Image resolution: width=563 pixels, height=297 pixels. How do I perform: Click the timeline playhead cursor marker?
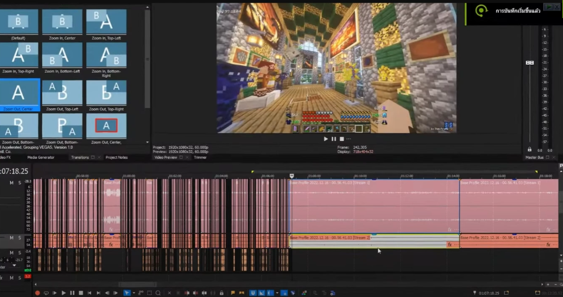pos(292,176)
